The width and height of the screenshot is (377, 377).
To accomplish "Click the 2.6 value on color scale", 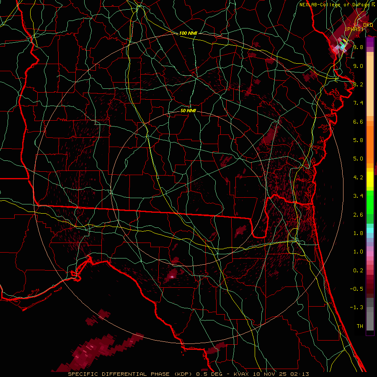I will [x=358, y=215].
